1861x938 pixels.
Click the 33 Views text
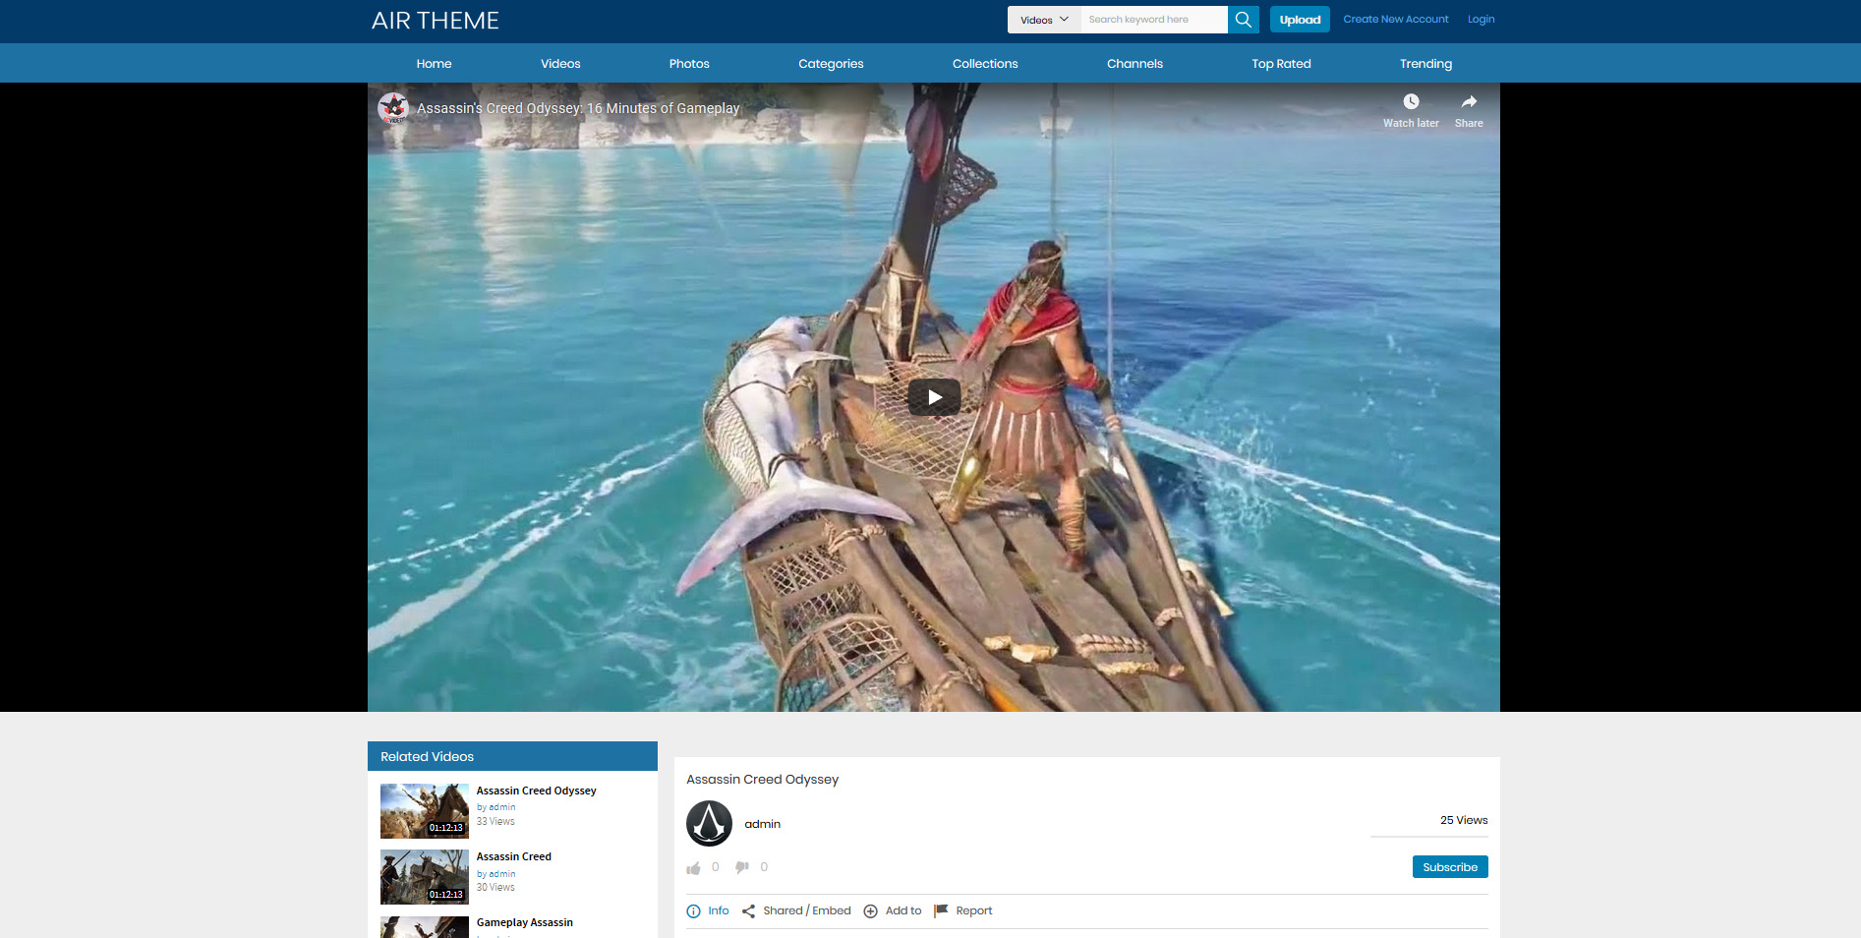tap(495, 822)
